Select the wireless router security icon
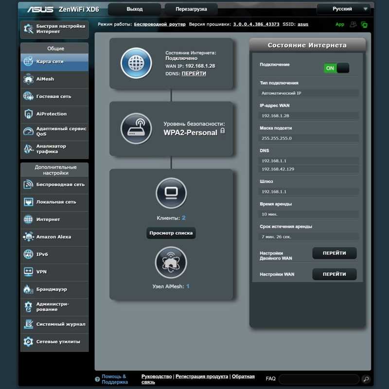This screenshot has width=389, height=389. point(136,128)
